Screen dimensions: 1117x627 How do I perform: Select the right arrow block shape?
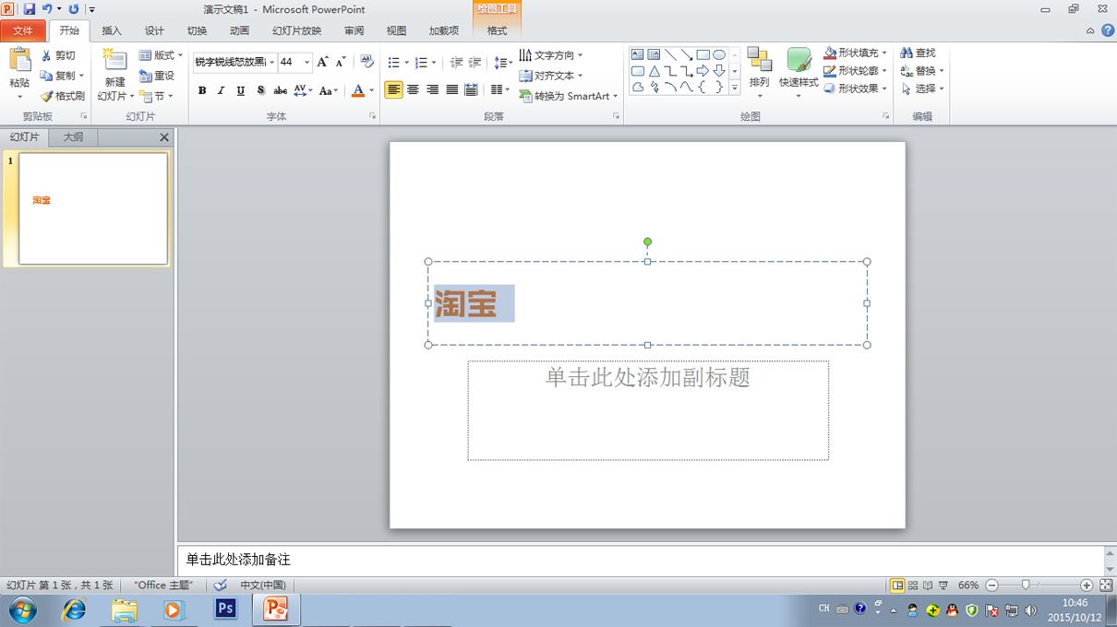(703, 71)
